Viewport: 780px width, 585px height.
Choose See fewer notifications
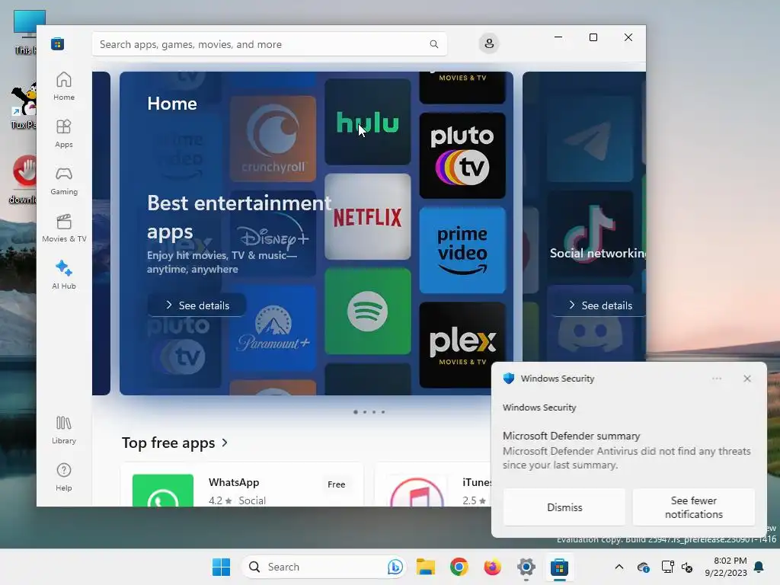pos(693,507)
